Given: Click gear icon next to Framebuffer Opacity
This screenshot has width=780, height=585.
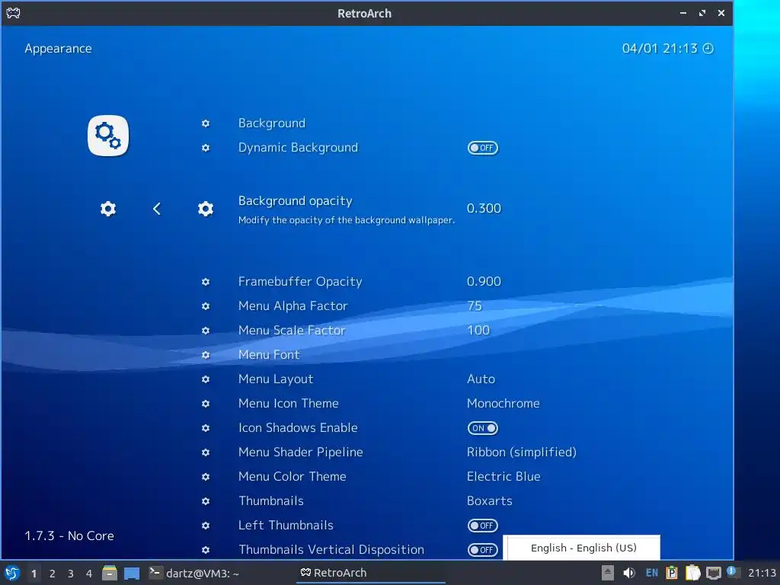Looking at the screenshot, I should 206,282.
